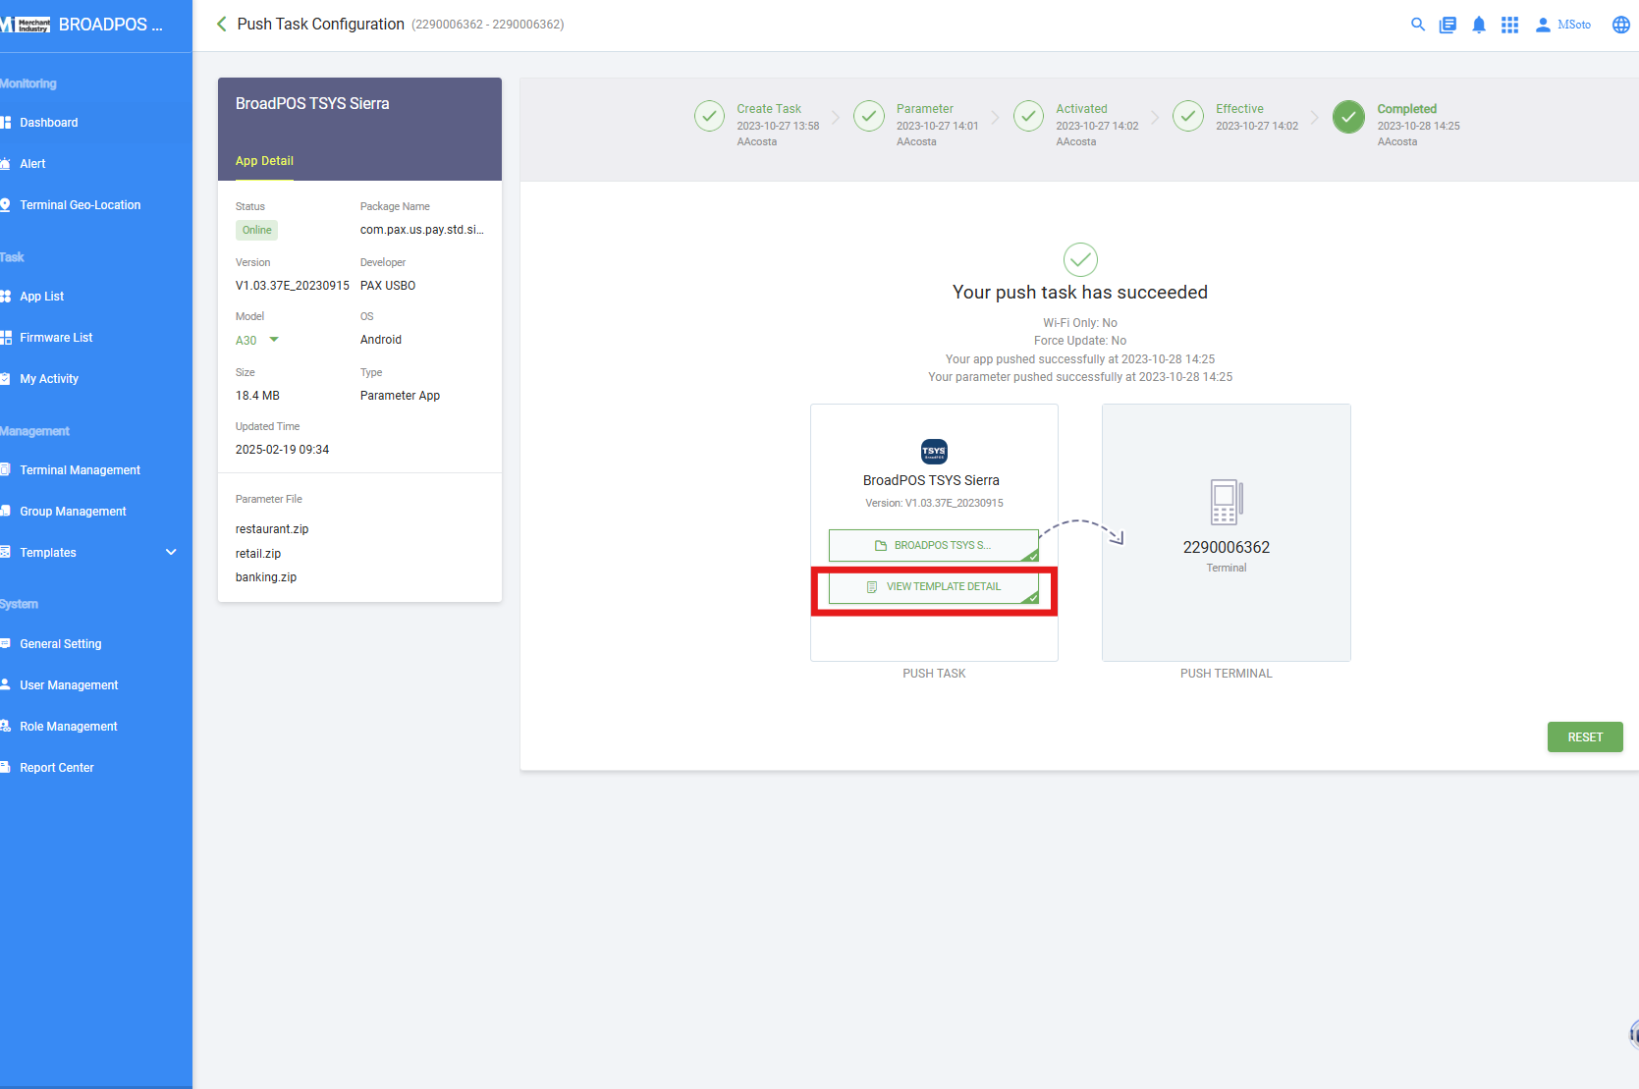Click retail.zip parameter file

pyautogui.click(x=258, y=554)
